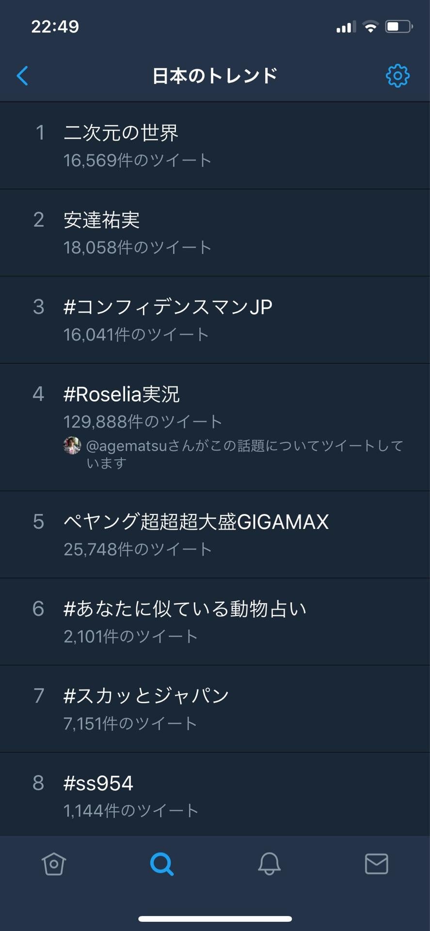Tap the back arrow icon
This screenshot has width=430, height=931.
[22, 76]
